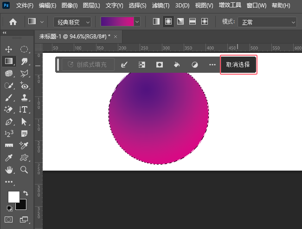Image resolution: width=302 pixels, height=229 pixels.
Task: Click the white foreground color swatch
Action: pos(13,197)
